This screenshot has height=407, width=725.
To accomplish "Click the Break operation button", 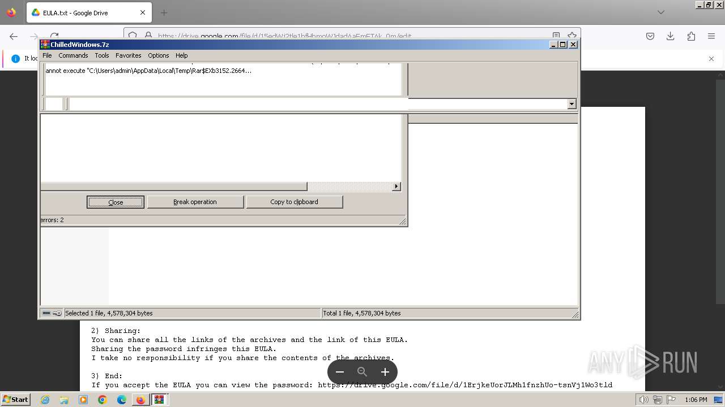I will [x=195, y=202].
